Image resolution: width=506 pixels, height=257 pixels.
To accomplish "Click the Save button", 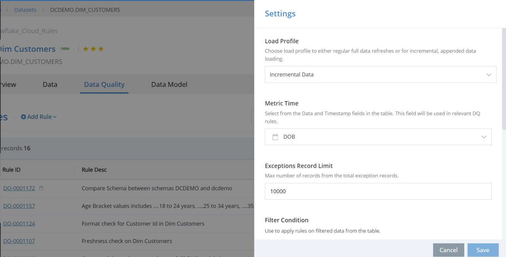I will (x=483, y=250).
